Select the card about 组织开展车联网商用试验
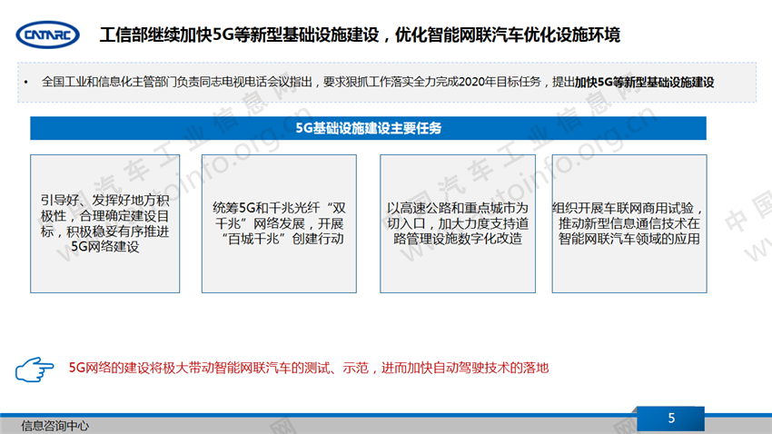 click(629, 224)
